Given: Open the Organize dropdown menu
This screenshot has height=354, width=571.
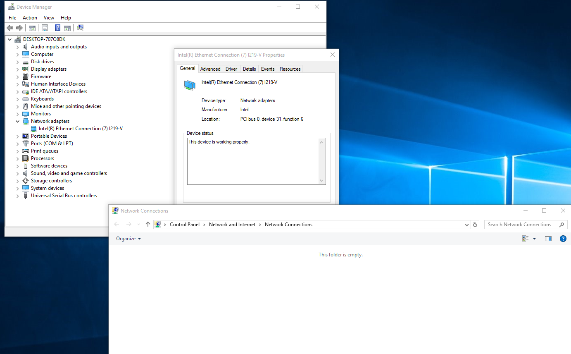Looking at the screenshot, I should coord(128,239).
